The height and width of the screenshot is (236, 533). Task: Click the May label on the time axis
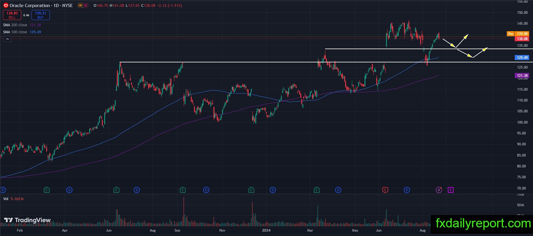(x=355, y=230)
